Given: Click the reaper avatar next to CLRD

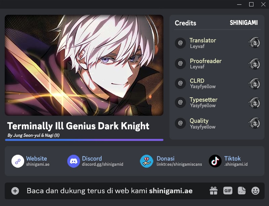Looking at the screenshot, I should pos(255,84).
